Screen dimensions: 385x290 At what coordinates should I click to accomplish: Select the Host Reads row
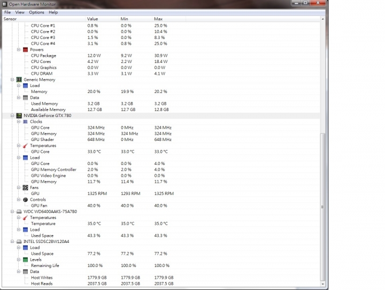pos(161,284)
